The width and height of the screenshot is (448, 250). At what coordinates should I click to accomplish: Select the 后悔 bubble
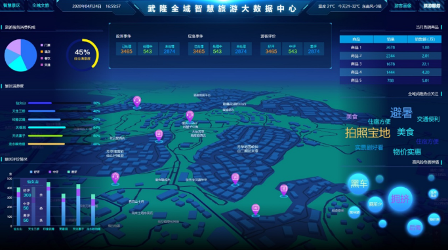click(415, 228)
